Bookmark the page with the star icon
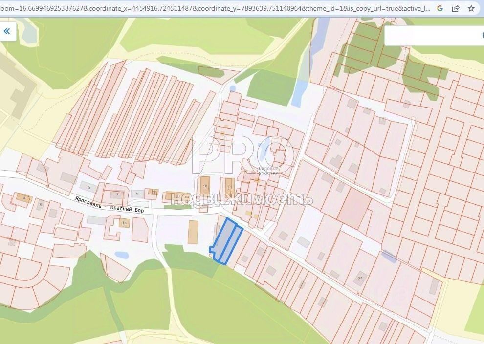Viewport: 484px width, 344px height. (x=471, y=8)
